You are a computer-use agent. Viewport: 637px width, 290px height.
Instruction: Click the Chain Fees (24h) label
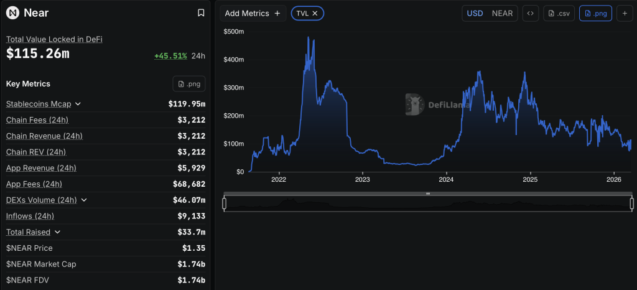click(37, 119)
